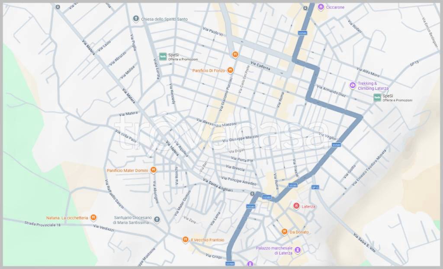
Task: Click the bus stop icon on Via Dante Alighieri
Action: [x=252, y=193]
